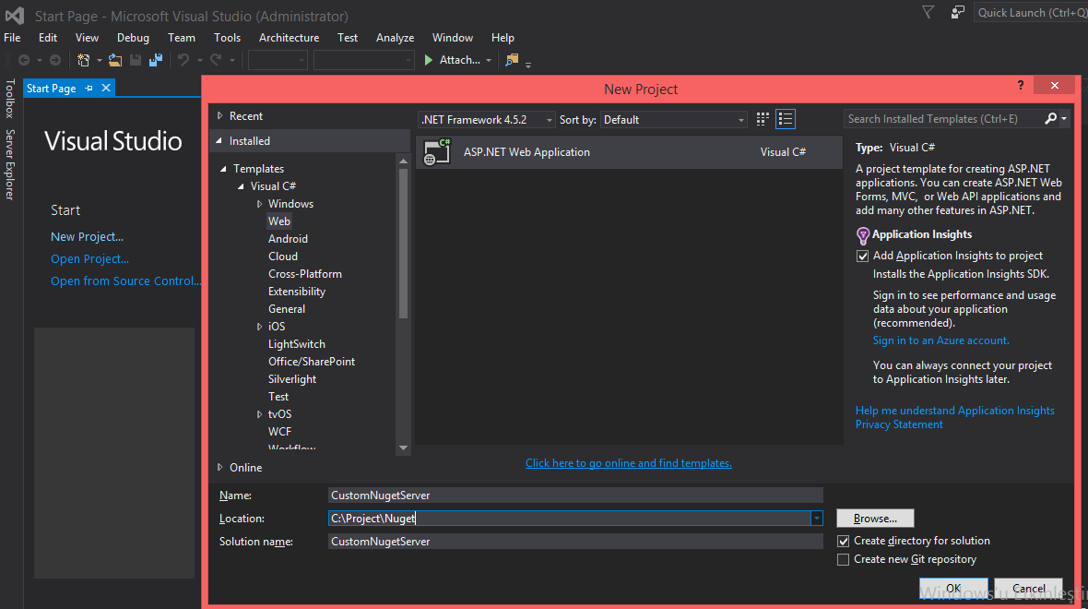
Task: Change the Sort by Default dropdown
Action: pos(741,119)
